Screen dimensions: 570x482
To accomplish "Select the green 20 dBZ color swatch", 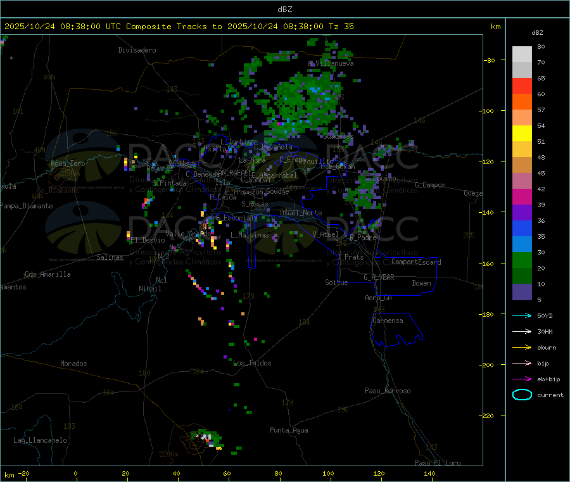I will [522, 260].
